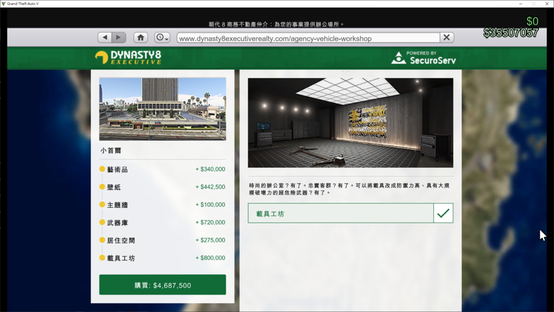This screenshot has width=554, height=312.
Task: Click the + $442,500 price
Action: click(210, 187)
